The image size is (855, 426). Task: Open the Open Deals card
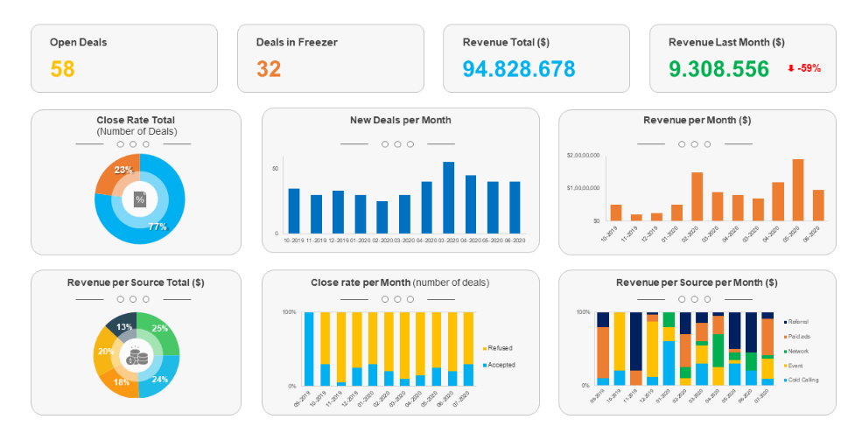[123, 58]
